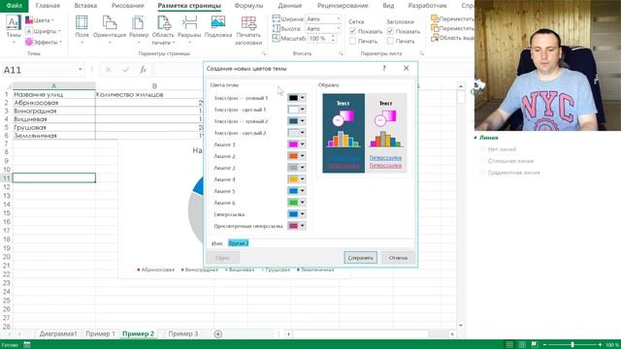Screen dimensions: 621x349
Task: Click the Insert Function fx icon
Action: pos(143,70)
